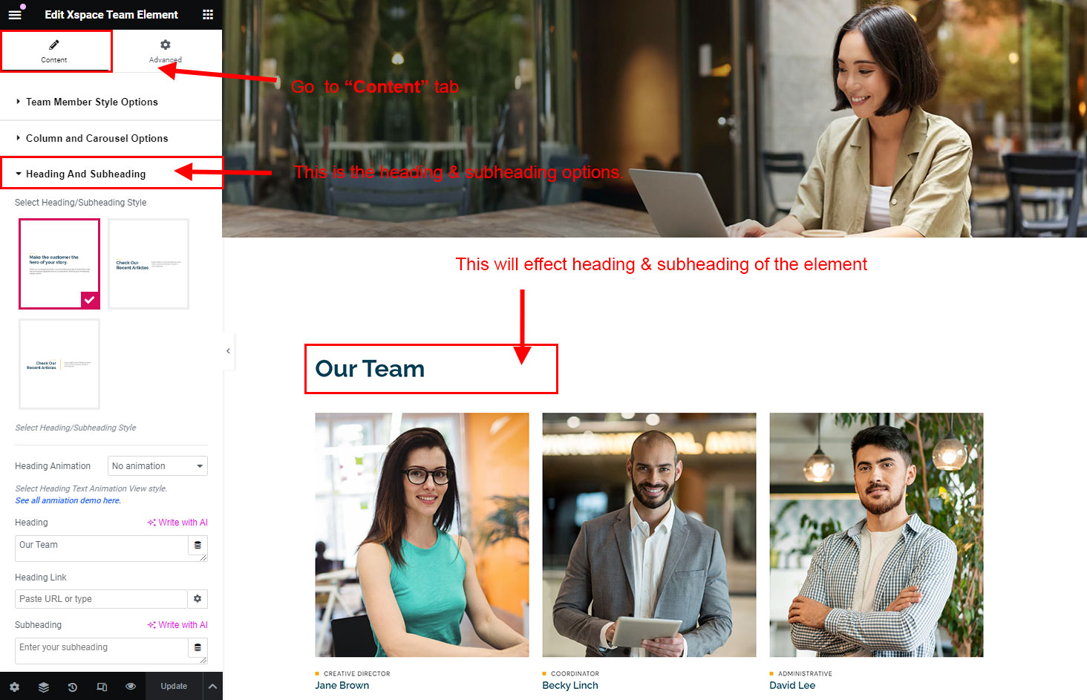1087x700 pixels.
Task: Choose the second heading style thumbnail
Action: tap(148, 264)
